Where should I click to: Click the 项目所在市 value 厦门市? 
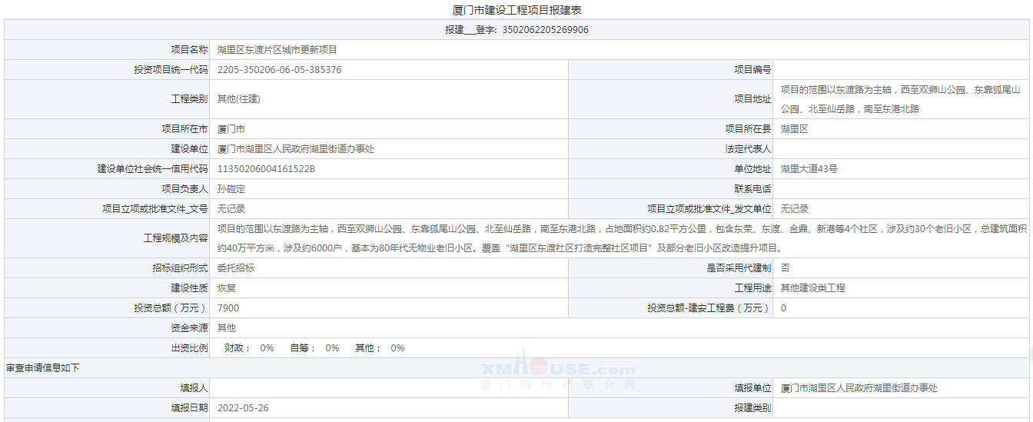coord(231,129)
